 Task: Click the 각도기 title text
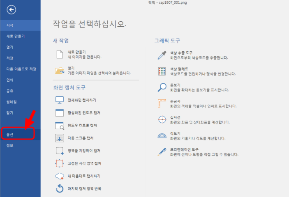[x=175, y=133]
